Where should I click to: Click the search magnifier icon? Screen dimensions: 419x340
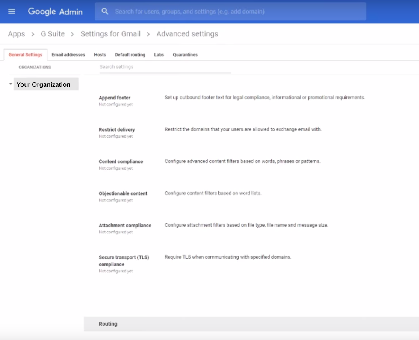click(104, 11)
